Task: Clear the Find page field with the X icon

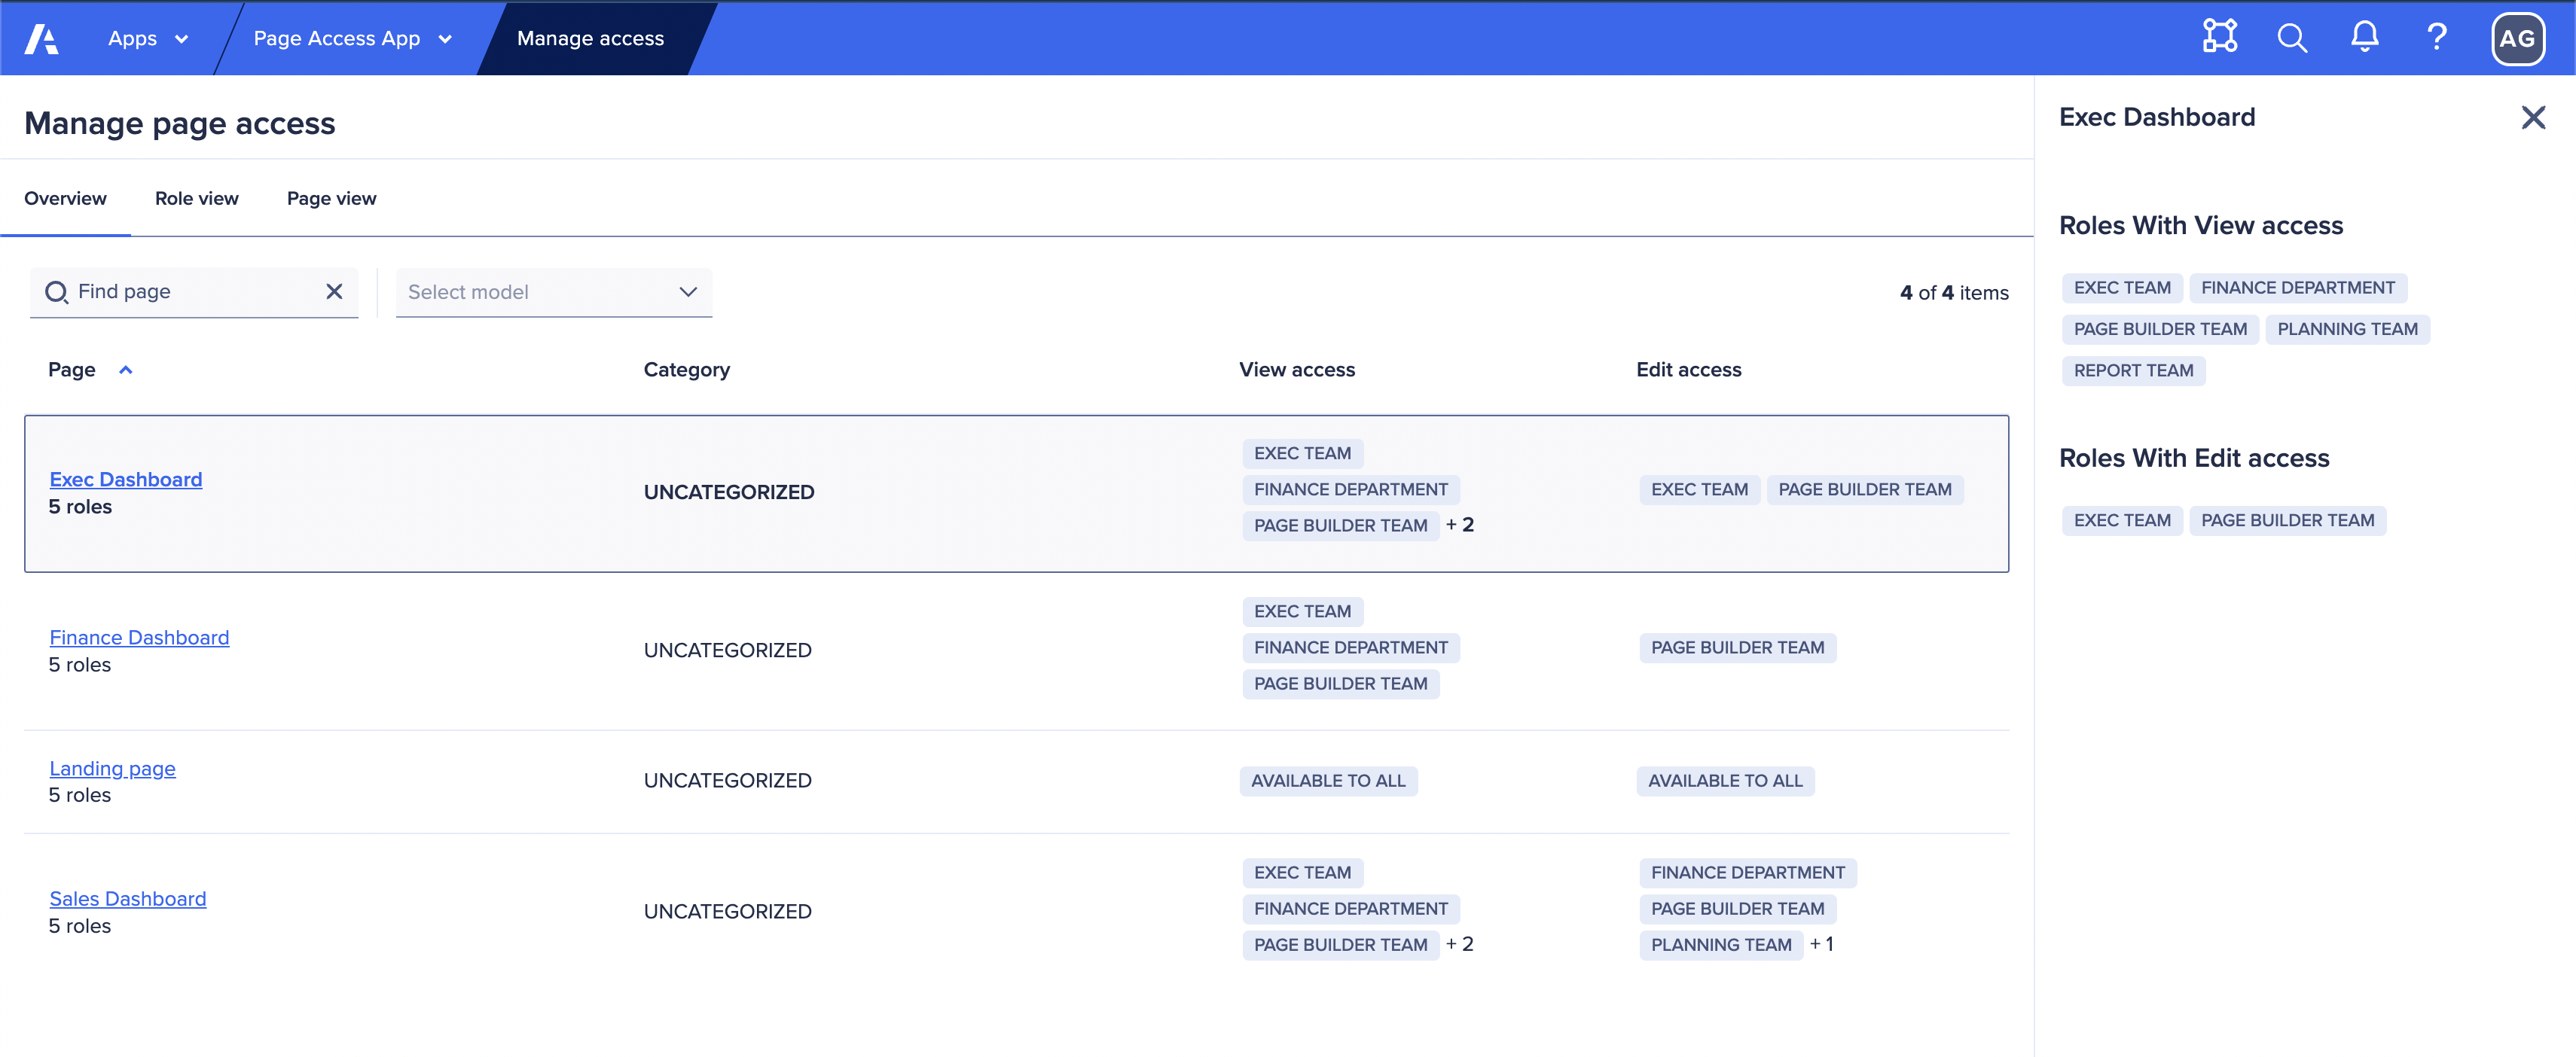Action: coord(333,291)
